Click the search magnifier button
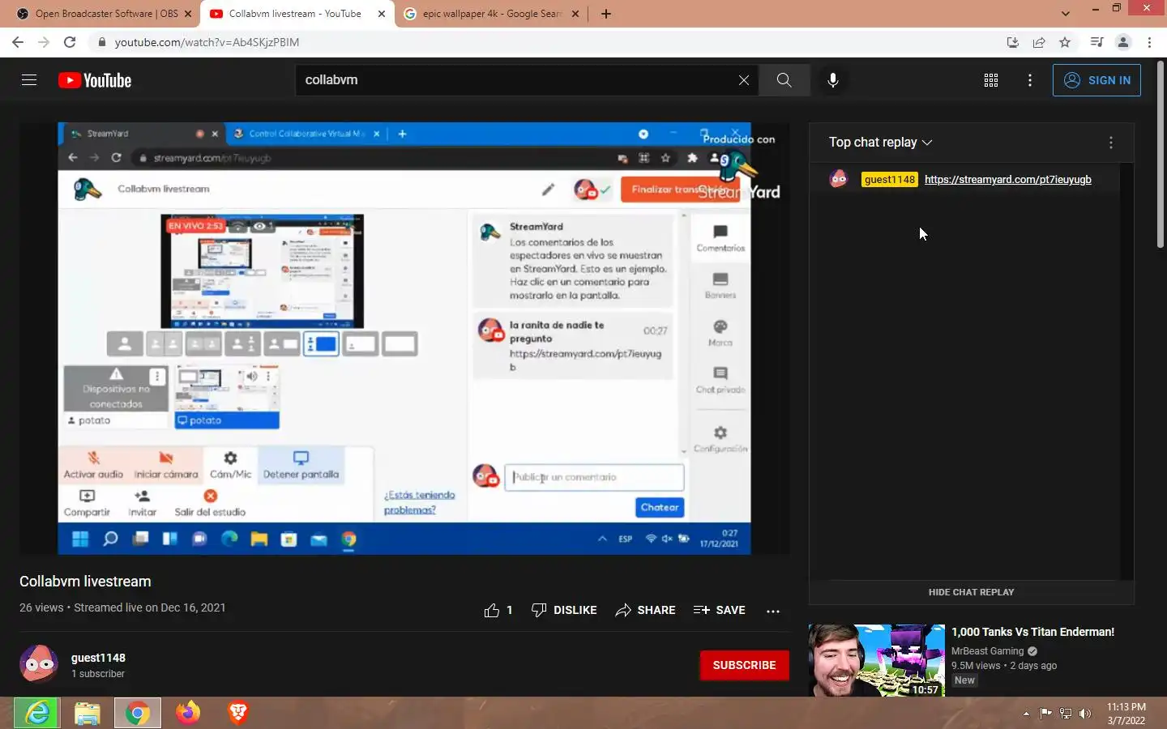 (784, 80)
